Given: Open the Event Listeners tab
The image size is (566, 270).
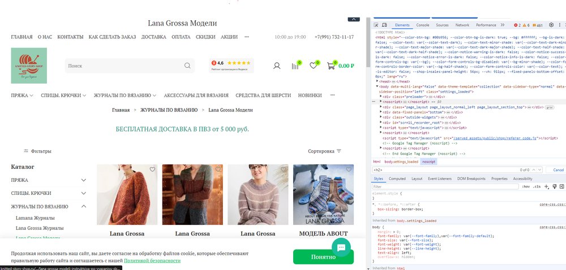Looking at the screenshot, I should [440, 178].
